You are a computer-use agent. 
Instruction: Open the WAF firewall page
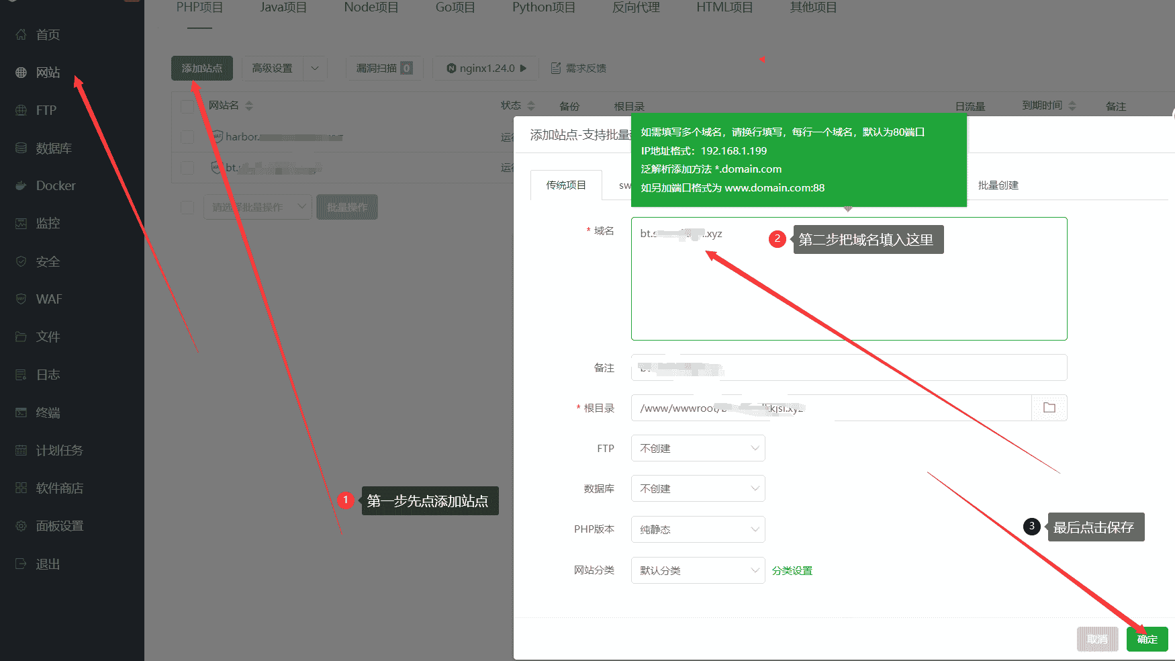(49, 298)
